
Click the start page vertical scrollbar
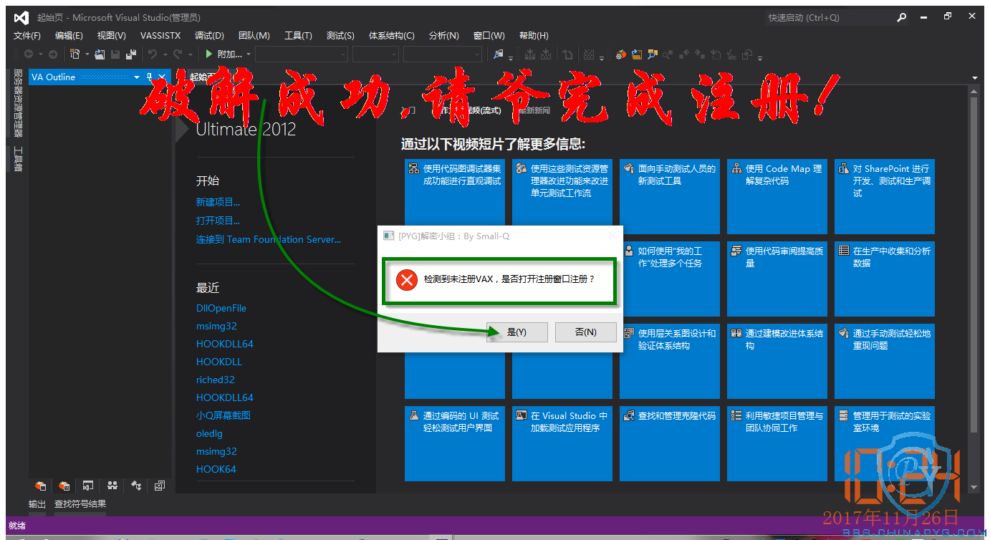click(974, 265)
